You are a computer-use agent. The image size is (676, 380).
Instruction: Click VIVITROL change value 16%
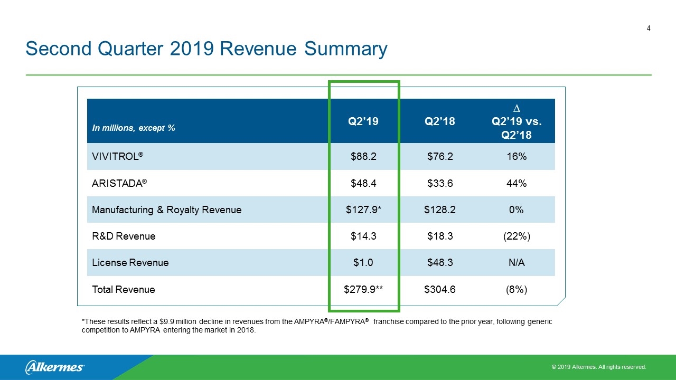point(517,157)
